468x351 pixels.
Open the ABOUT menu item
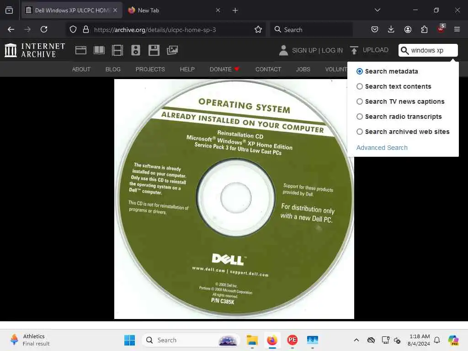pyautogui.click(x=81, y=69)
